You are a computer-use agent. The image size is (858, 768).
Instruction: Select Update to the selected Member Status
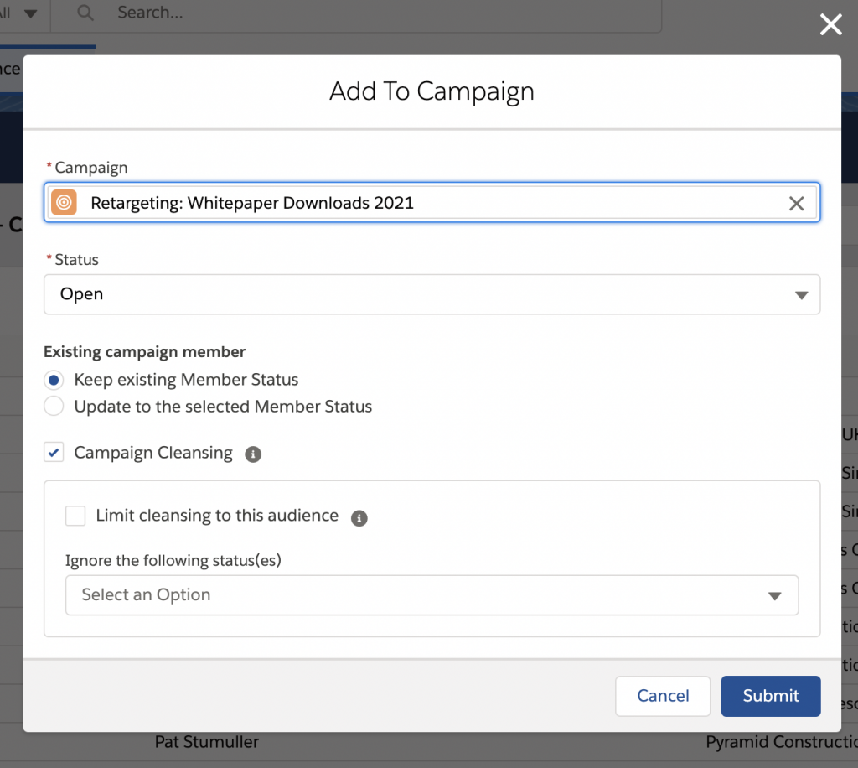[53, 407]
